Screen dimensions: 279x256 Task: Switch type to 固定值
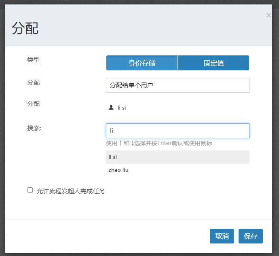coord(213,63)
